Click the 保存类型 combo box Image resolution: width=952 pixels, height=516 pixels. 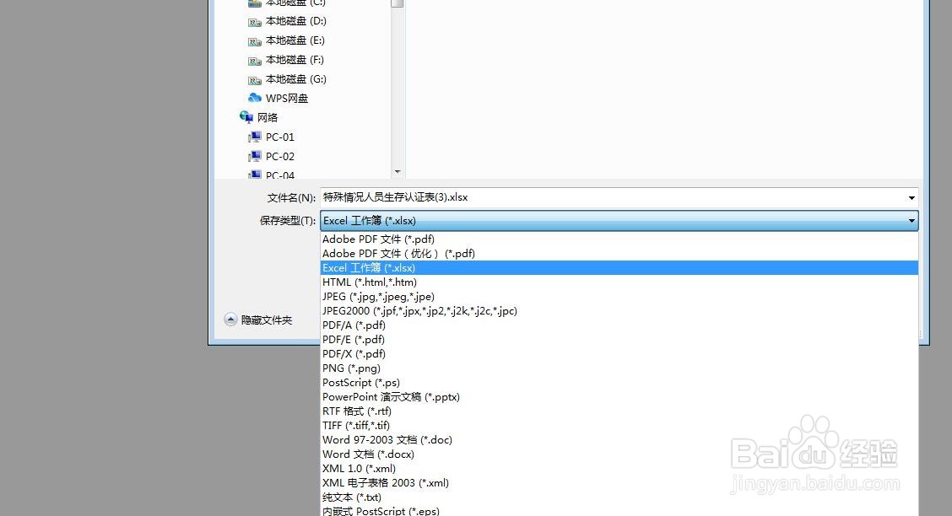coord(619,221)
